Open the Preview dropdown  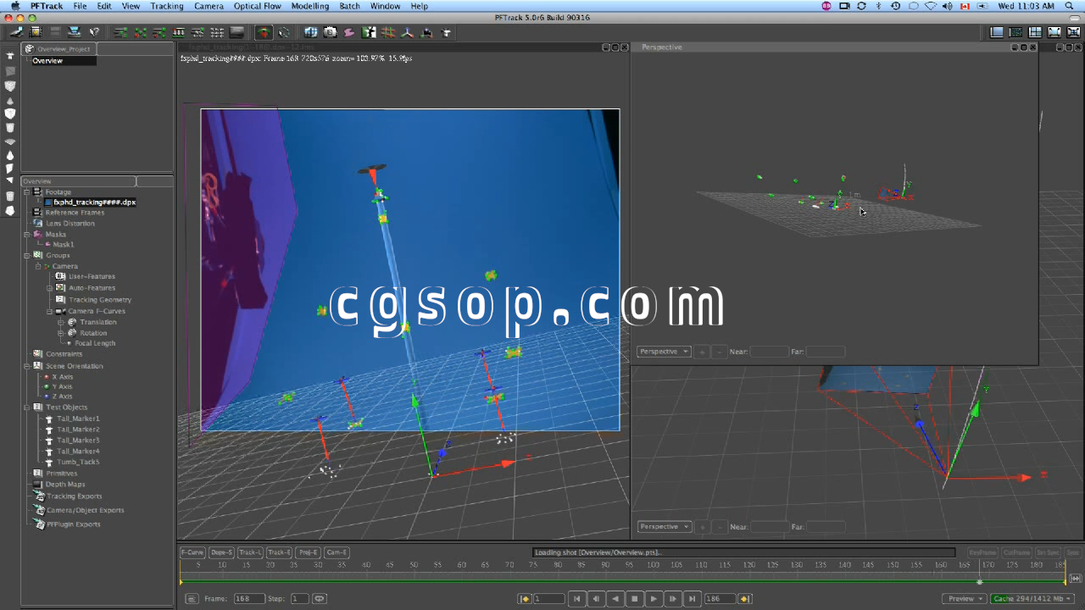965,599
